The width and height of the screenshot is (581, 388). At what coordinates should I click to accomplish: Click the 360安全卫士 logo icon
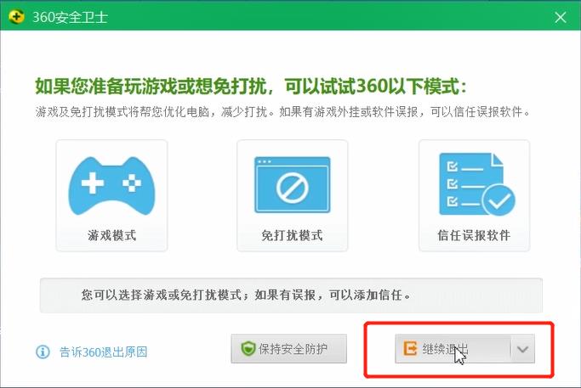16,16
